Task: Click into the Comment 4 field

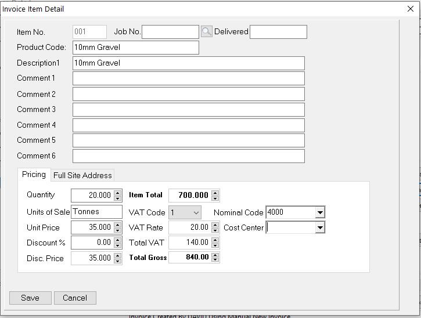Action: (189, 125)
